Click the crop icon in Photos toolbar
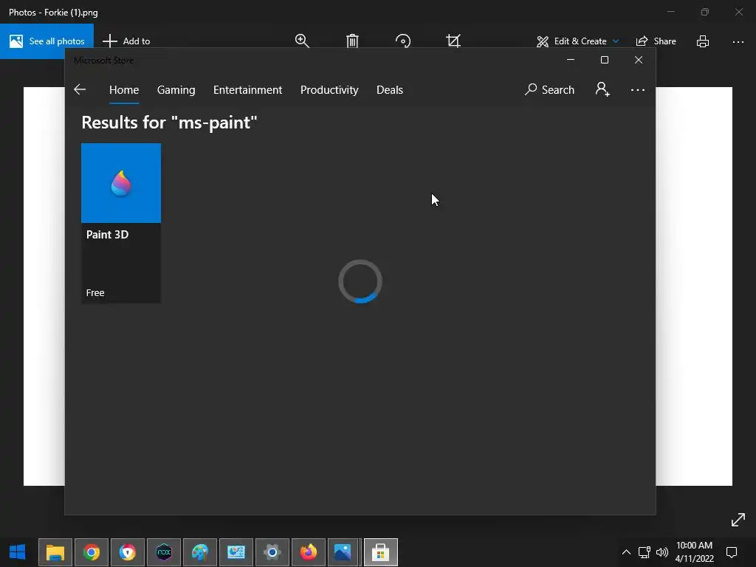 [x=453, y=41]
